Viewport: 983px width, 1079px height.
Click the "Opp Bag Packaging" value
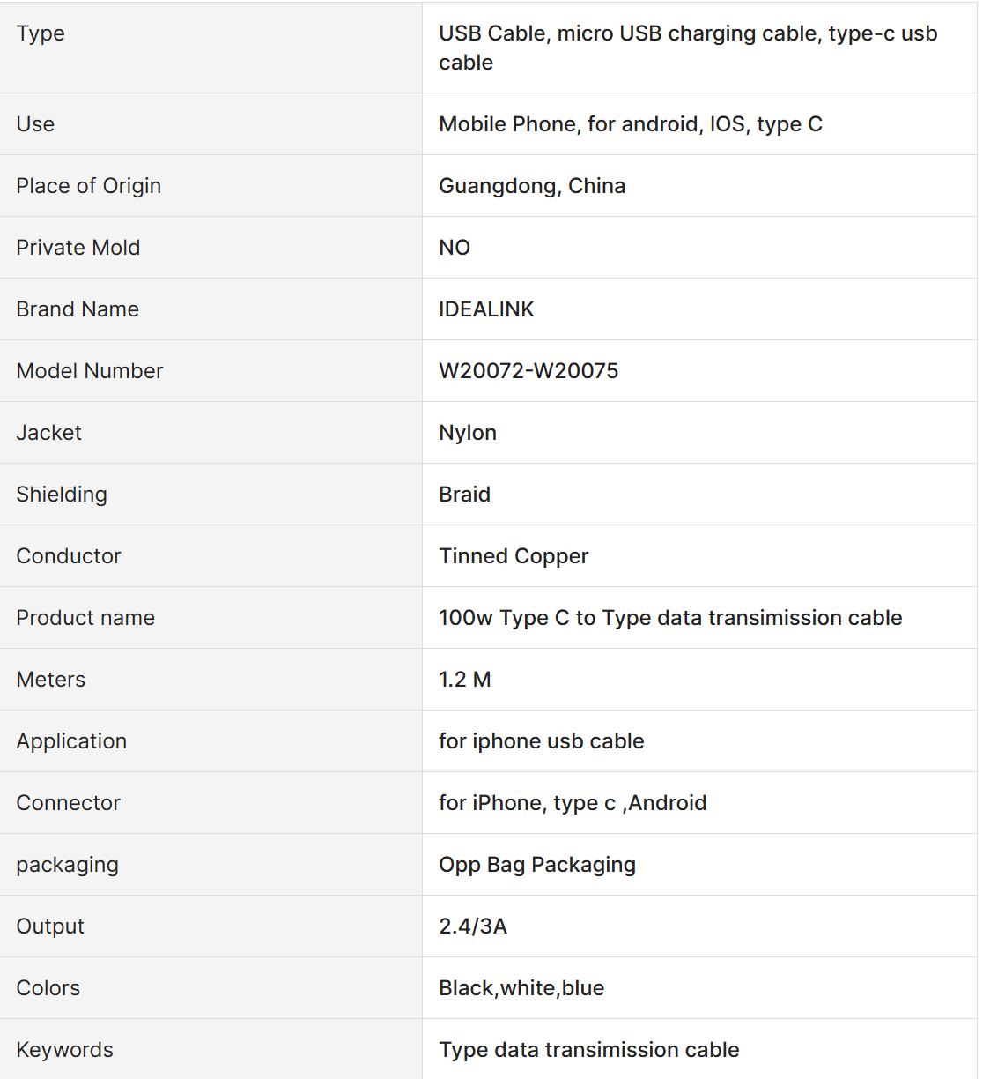tap(537, 865)
